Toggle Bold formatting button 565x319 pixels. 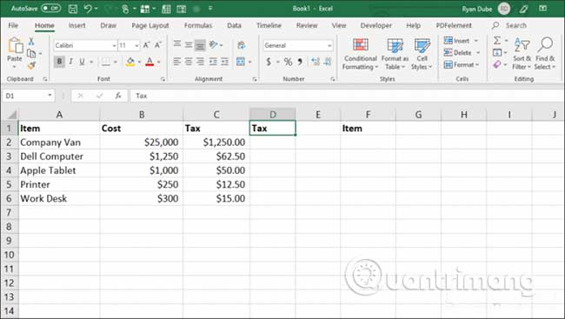tap(59, 62)
